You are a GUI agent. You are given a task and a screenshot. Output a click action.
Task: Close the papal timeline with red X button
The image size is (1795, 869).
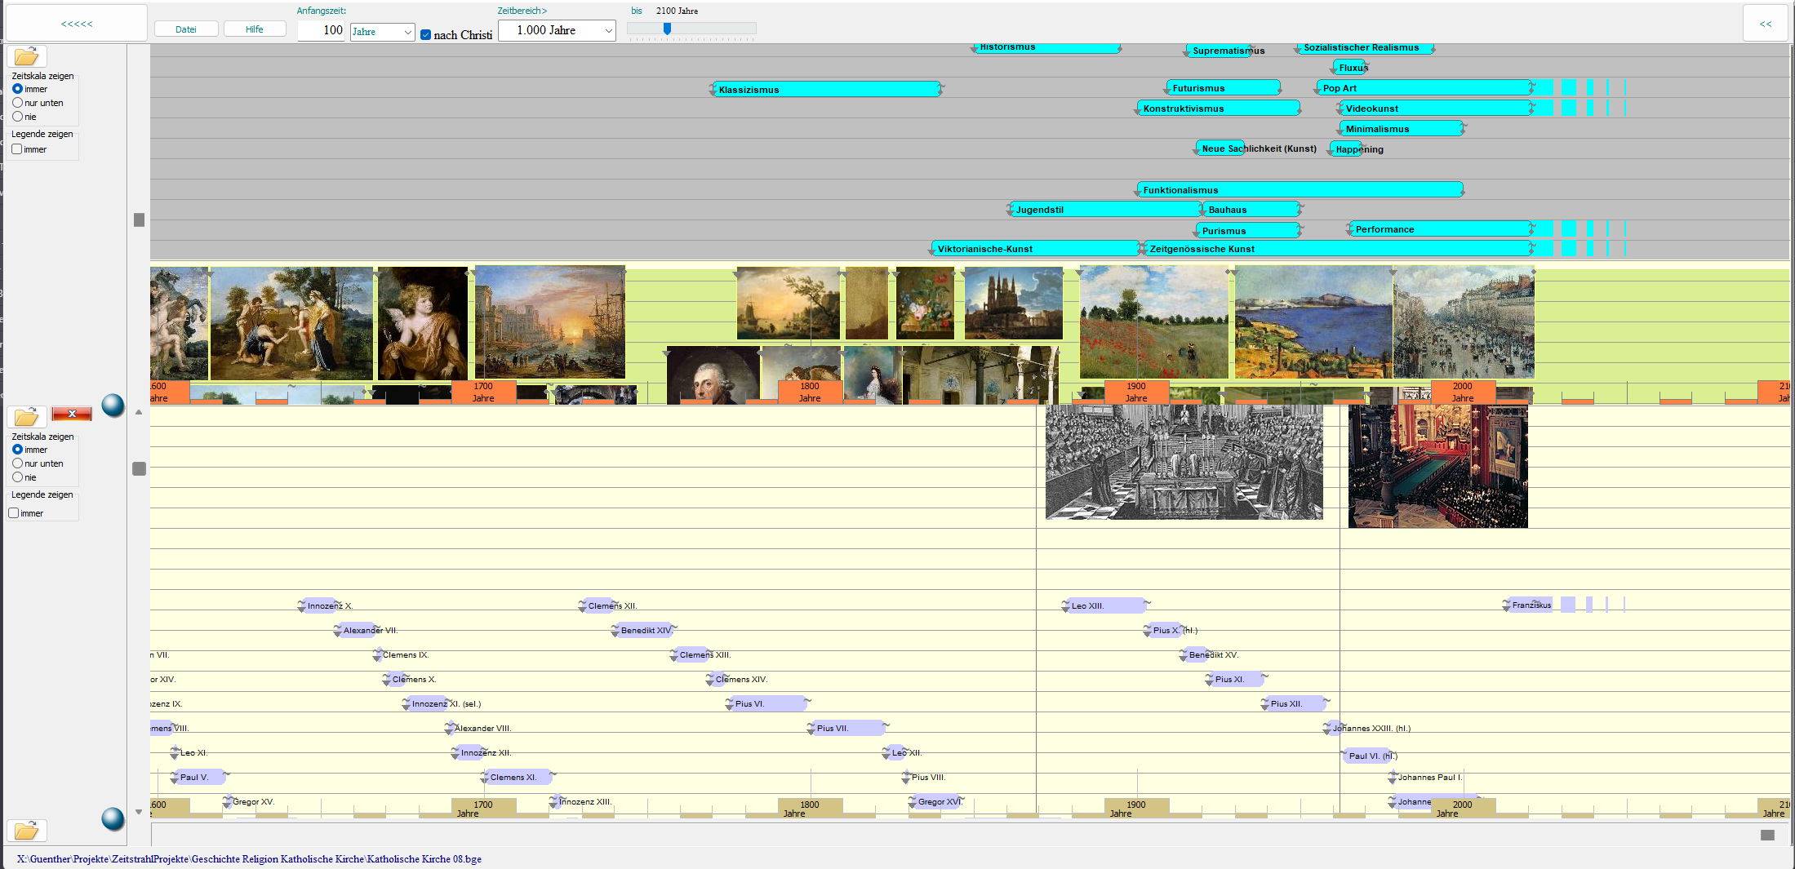tap(72, 414)
